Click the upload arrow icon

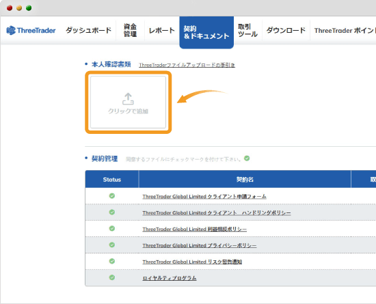point(128,99)
